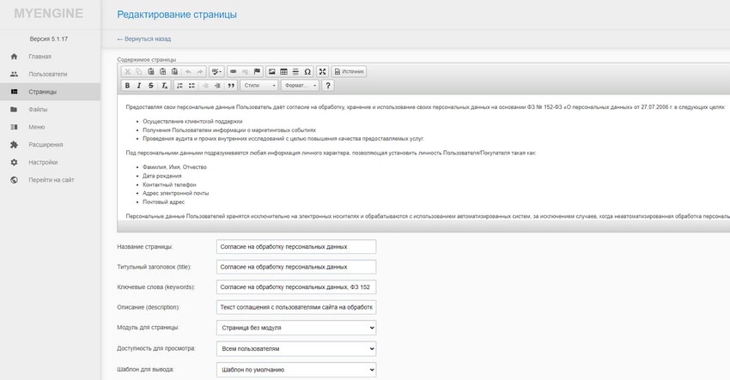Image resolution: width=730 pixels, height=380 pixels.
Task: Apply block quote formatting
Action: (231, 86)
